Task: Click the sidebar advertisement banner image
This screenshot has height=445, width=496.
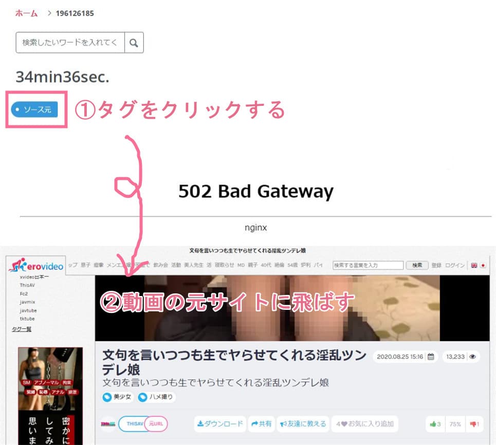Action: (50, 396)
